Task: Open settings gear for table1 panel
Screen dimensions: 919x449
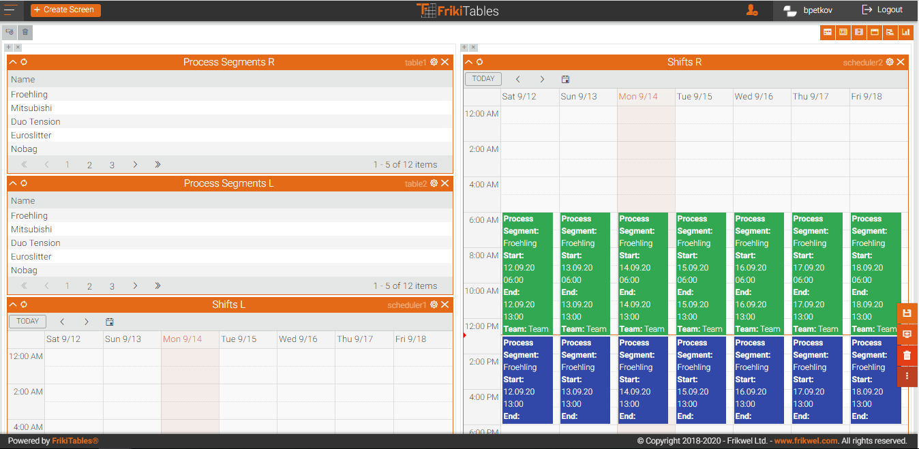Action: (434, 62)
